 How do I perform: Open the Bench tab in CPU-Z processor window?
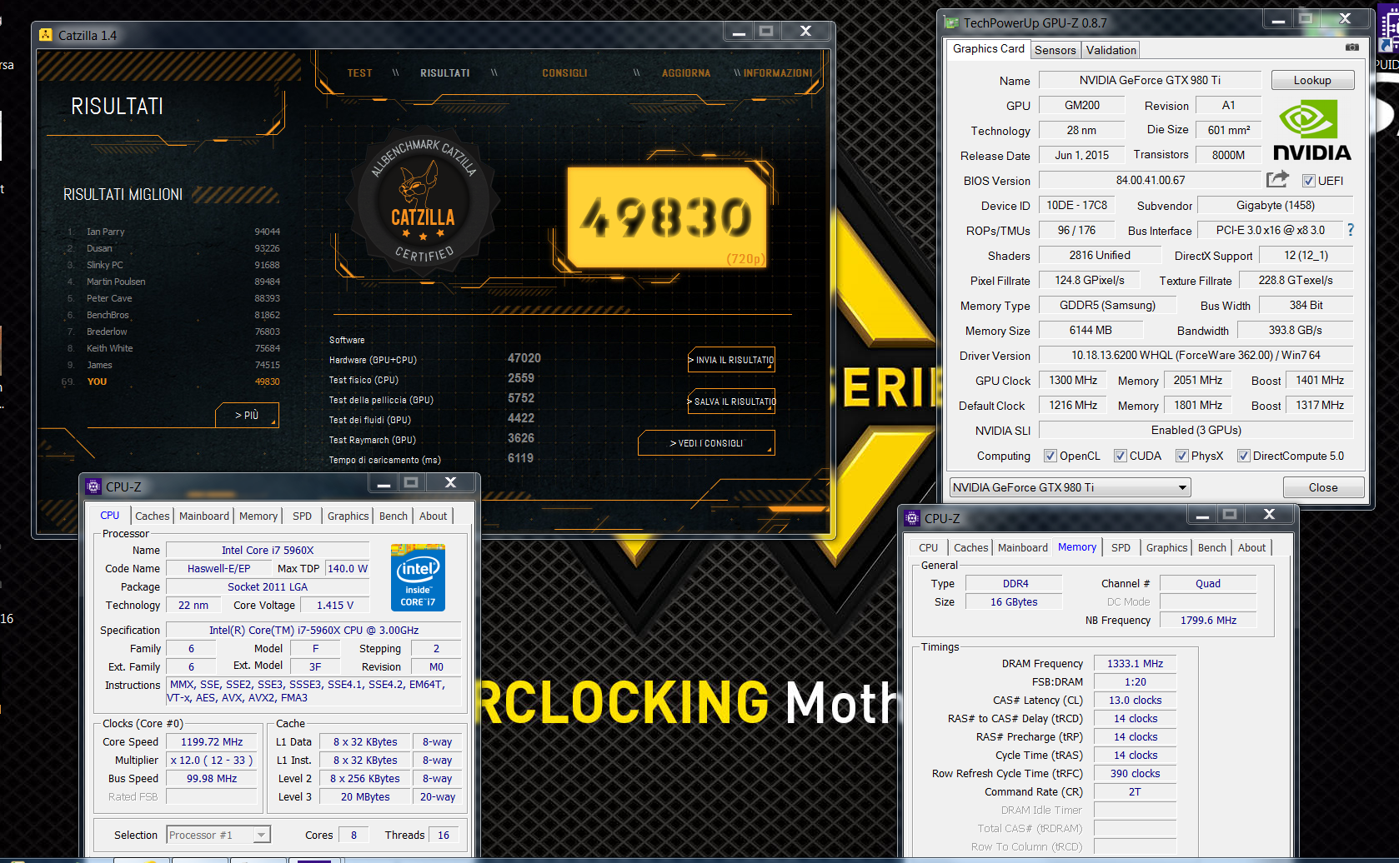click(394, 516)
